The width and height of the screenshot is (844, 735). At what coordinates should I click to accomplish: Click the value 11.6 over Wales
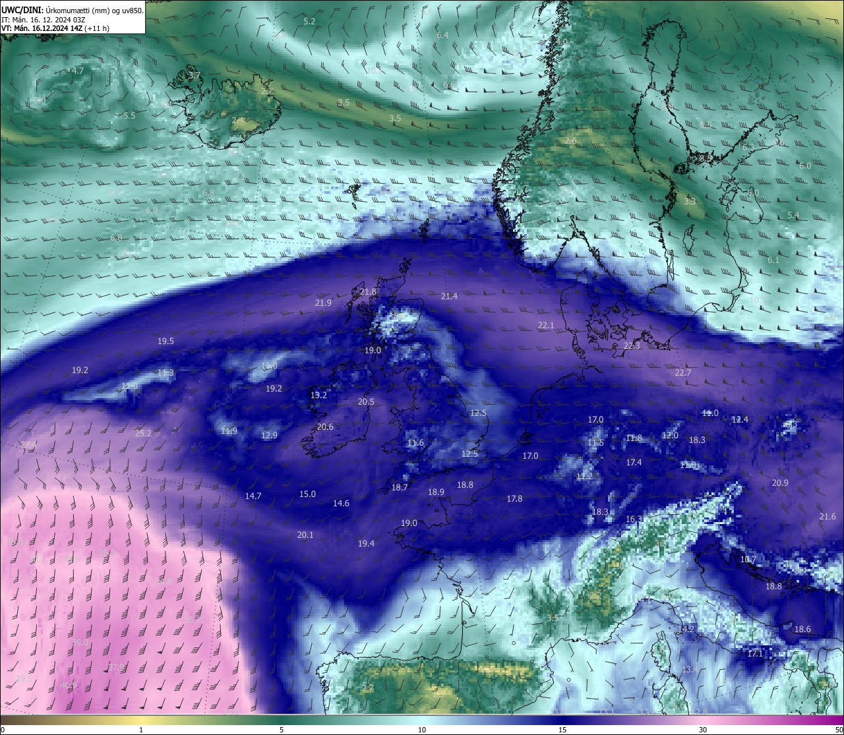point(415,442)
